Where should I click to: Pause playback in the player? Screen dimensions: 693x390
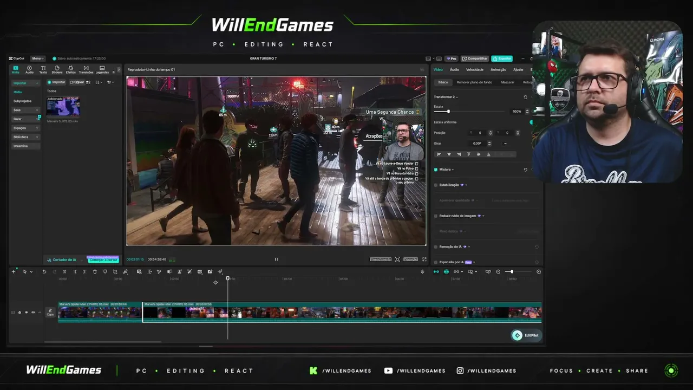[x=276, y=259]
